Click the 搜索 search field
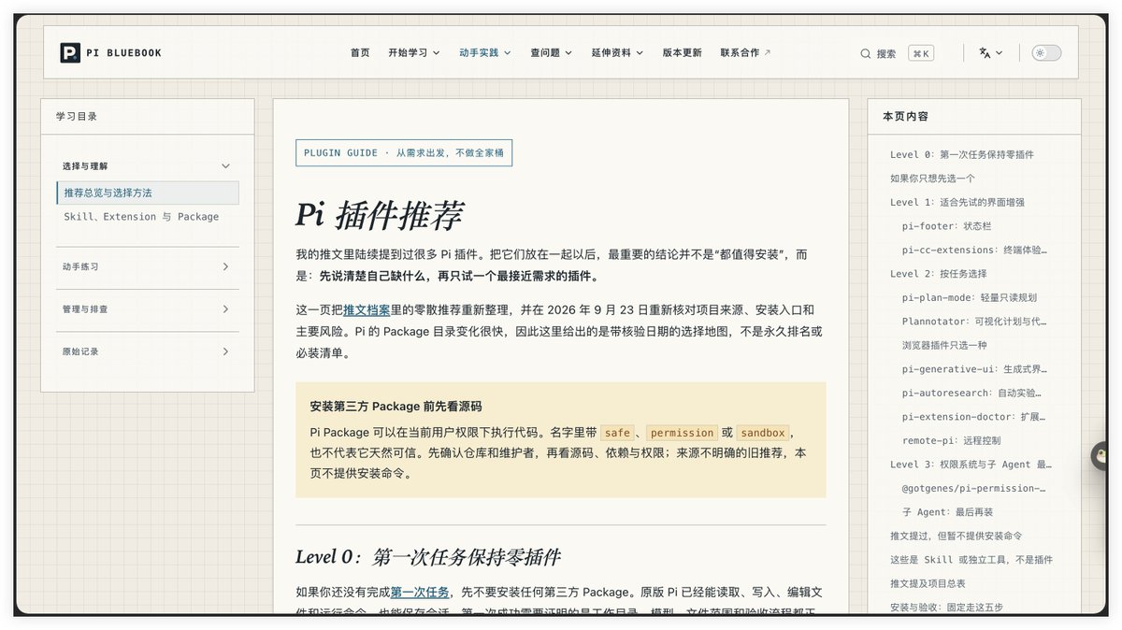This screenshot has height=630, width=1122. (x=886, y=53)
